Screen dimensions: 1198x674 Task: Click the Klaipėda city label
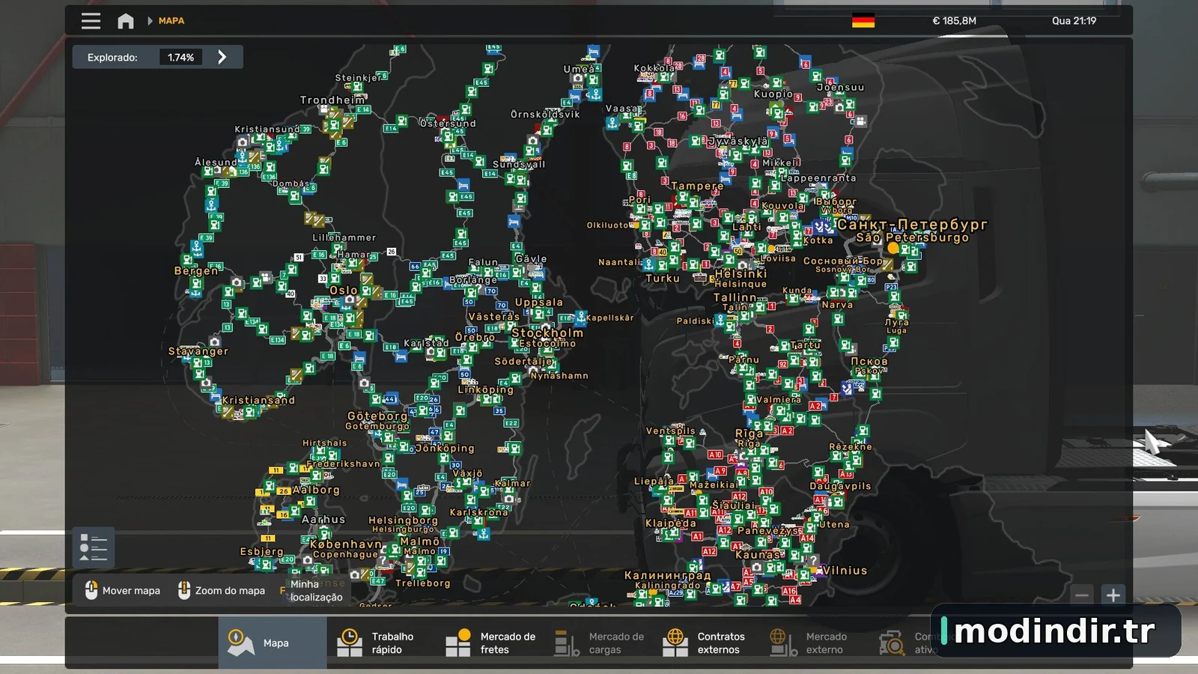[671, 523]
